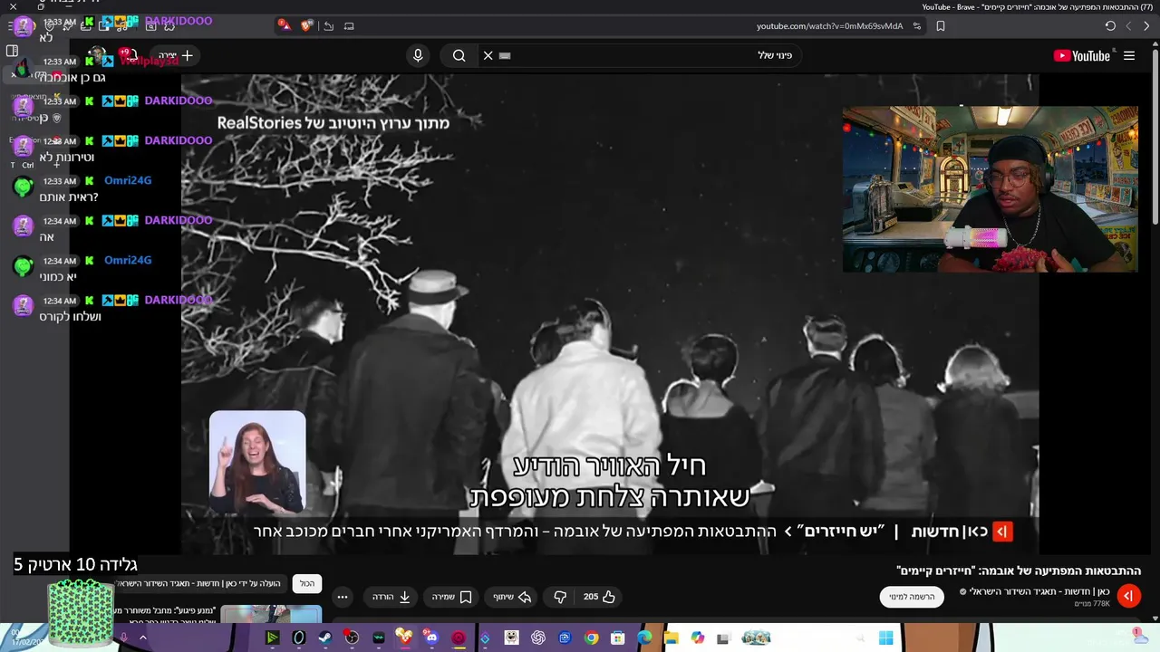This screenshot has width=1160, height=652.
Task: Open File Explorer from taskbar
Action: coord(672,638)
